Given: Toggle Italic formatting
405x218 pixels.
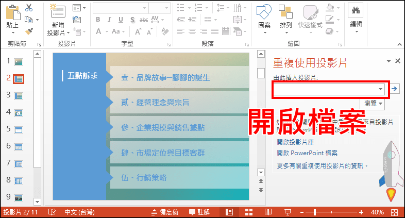Looking at the screenshot, I should click(109, 20).
